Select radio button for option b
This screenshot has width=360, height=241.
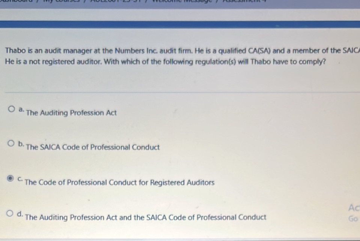pos(12,144)
